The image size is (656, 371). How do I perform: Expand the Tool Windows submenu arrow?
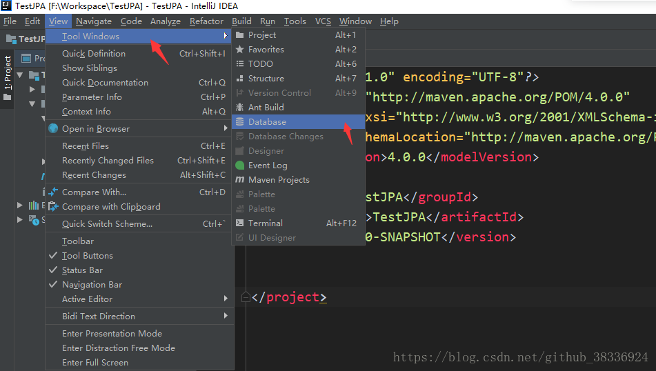click(x=226, y=36)
